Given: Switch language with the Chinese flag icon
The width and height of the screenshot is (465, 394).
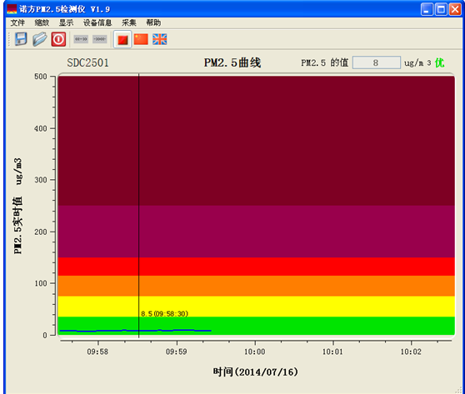Looking at the screenshot, I should (141, 39).
